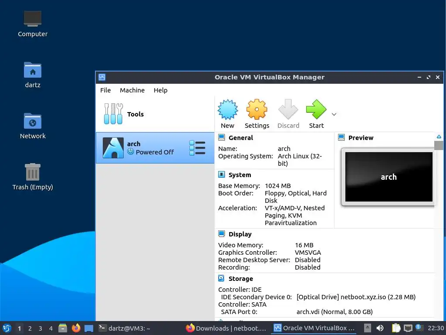
Task: Click the 'Floppy, Optical, Hard Disk' boot order
Action: click(x=296, y=197)
